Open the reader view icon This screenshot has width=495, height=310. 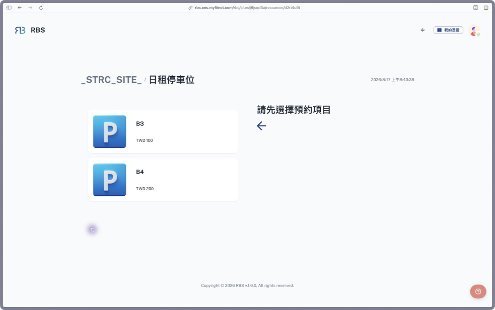476,8
